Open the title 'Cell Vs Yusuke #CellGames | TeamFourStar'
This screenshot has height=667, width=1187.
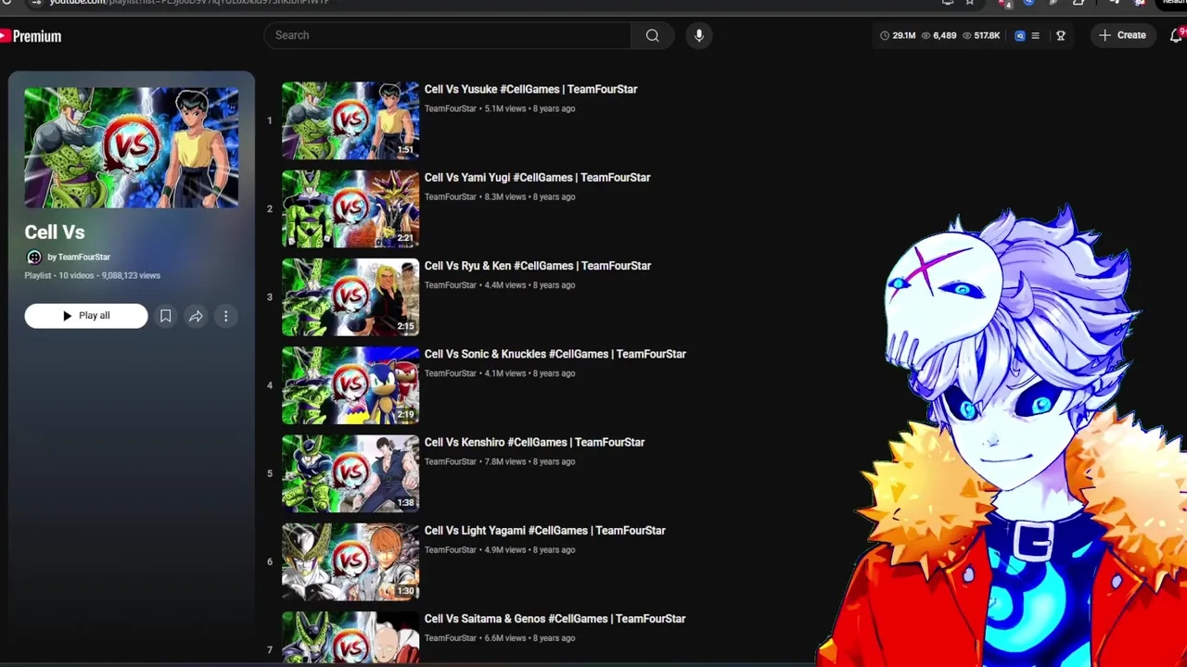(530, 90)
